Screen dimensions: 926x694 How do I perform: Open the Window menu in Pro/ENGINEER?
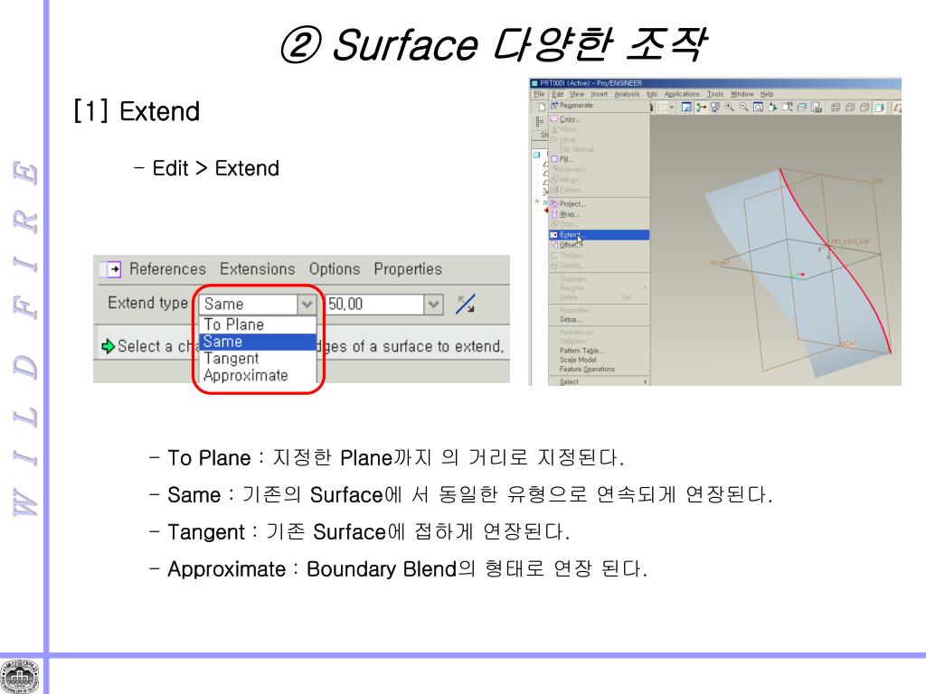pos(742,94)
